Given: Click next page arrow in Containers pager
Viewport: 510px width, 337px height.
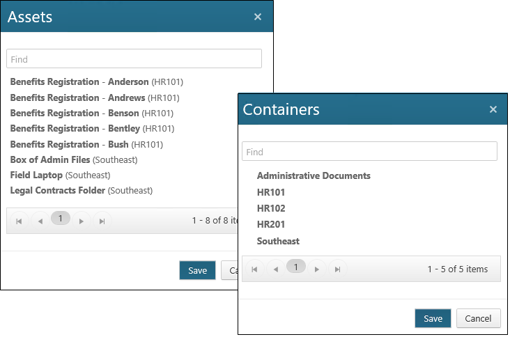Looking at the screenshot, I should 317,269.
